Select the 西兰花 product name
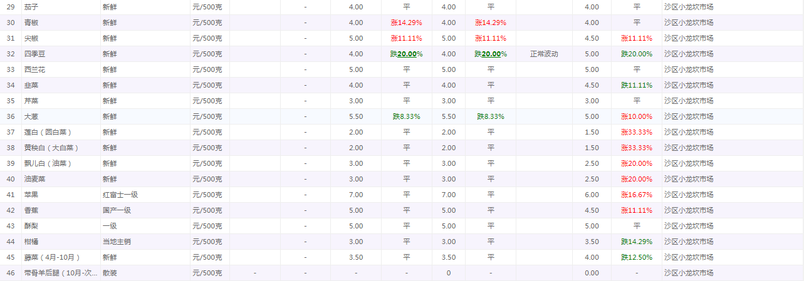Image resolution: width=804 pixels, height=281 pixels. click(x=35, y=69)
